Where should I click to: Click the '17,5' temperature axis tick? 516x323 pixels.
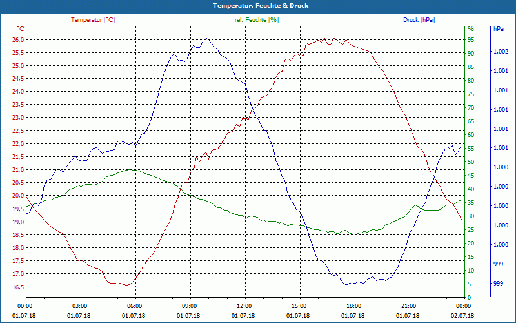pyautogui.click(x=18, y=261)
